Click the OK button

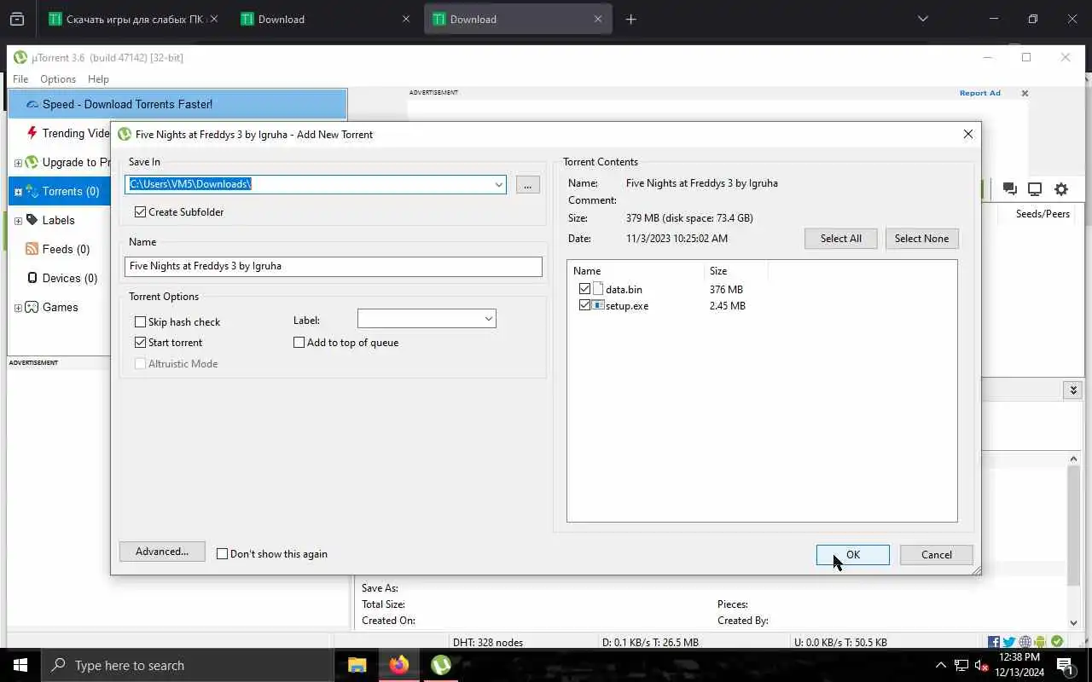[x=852, y=554]
